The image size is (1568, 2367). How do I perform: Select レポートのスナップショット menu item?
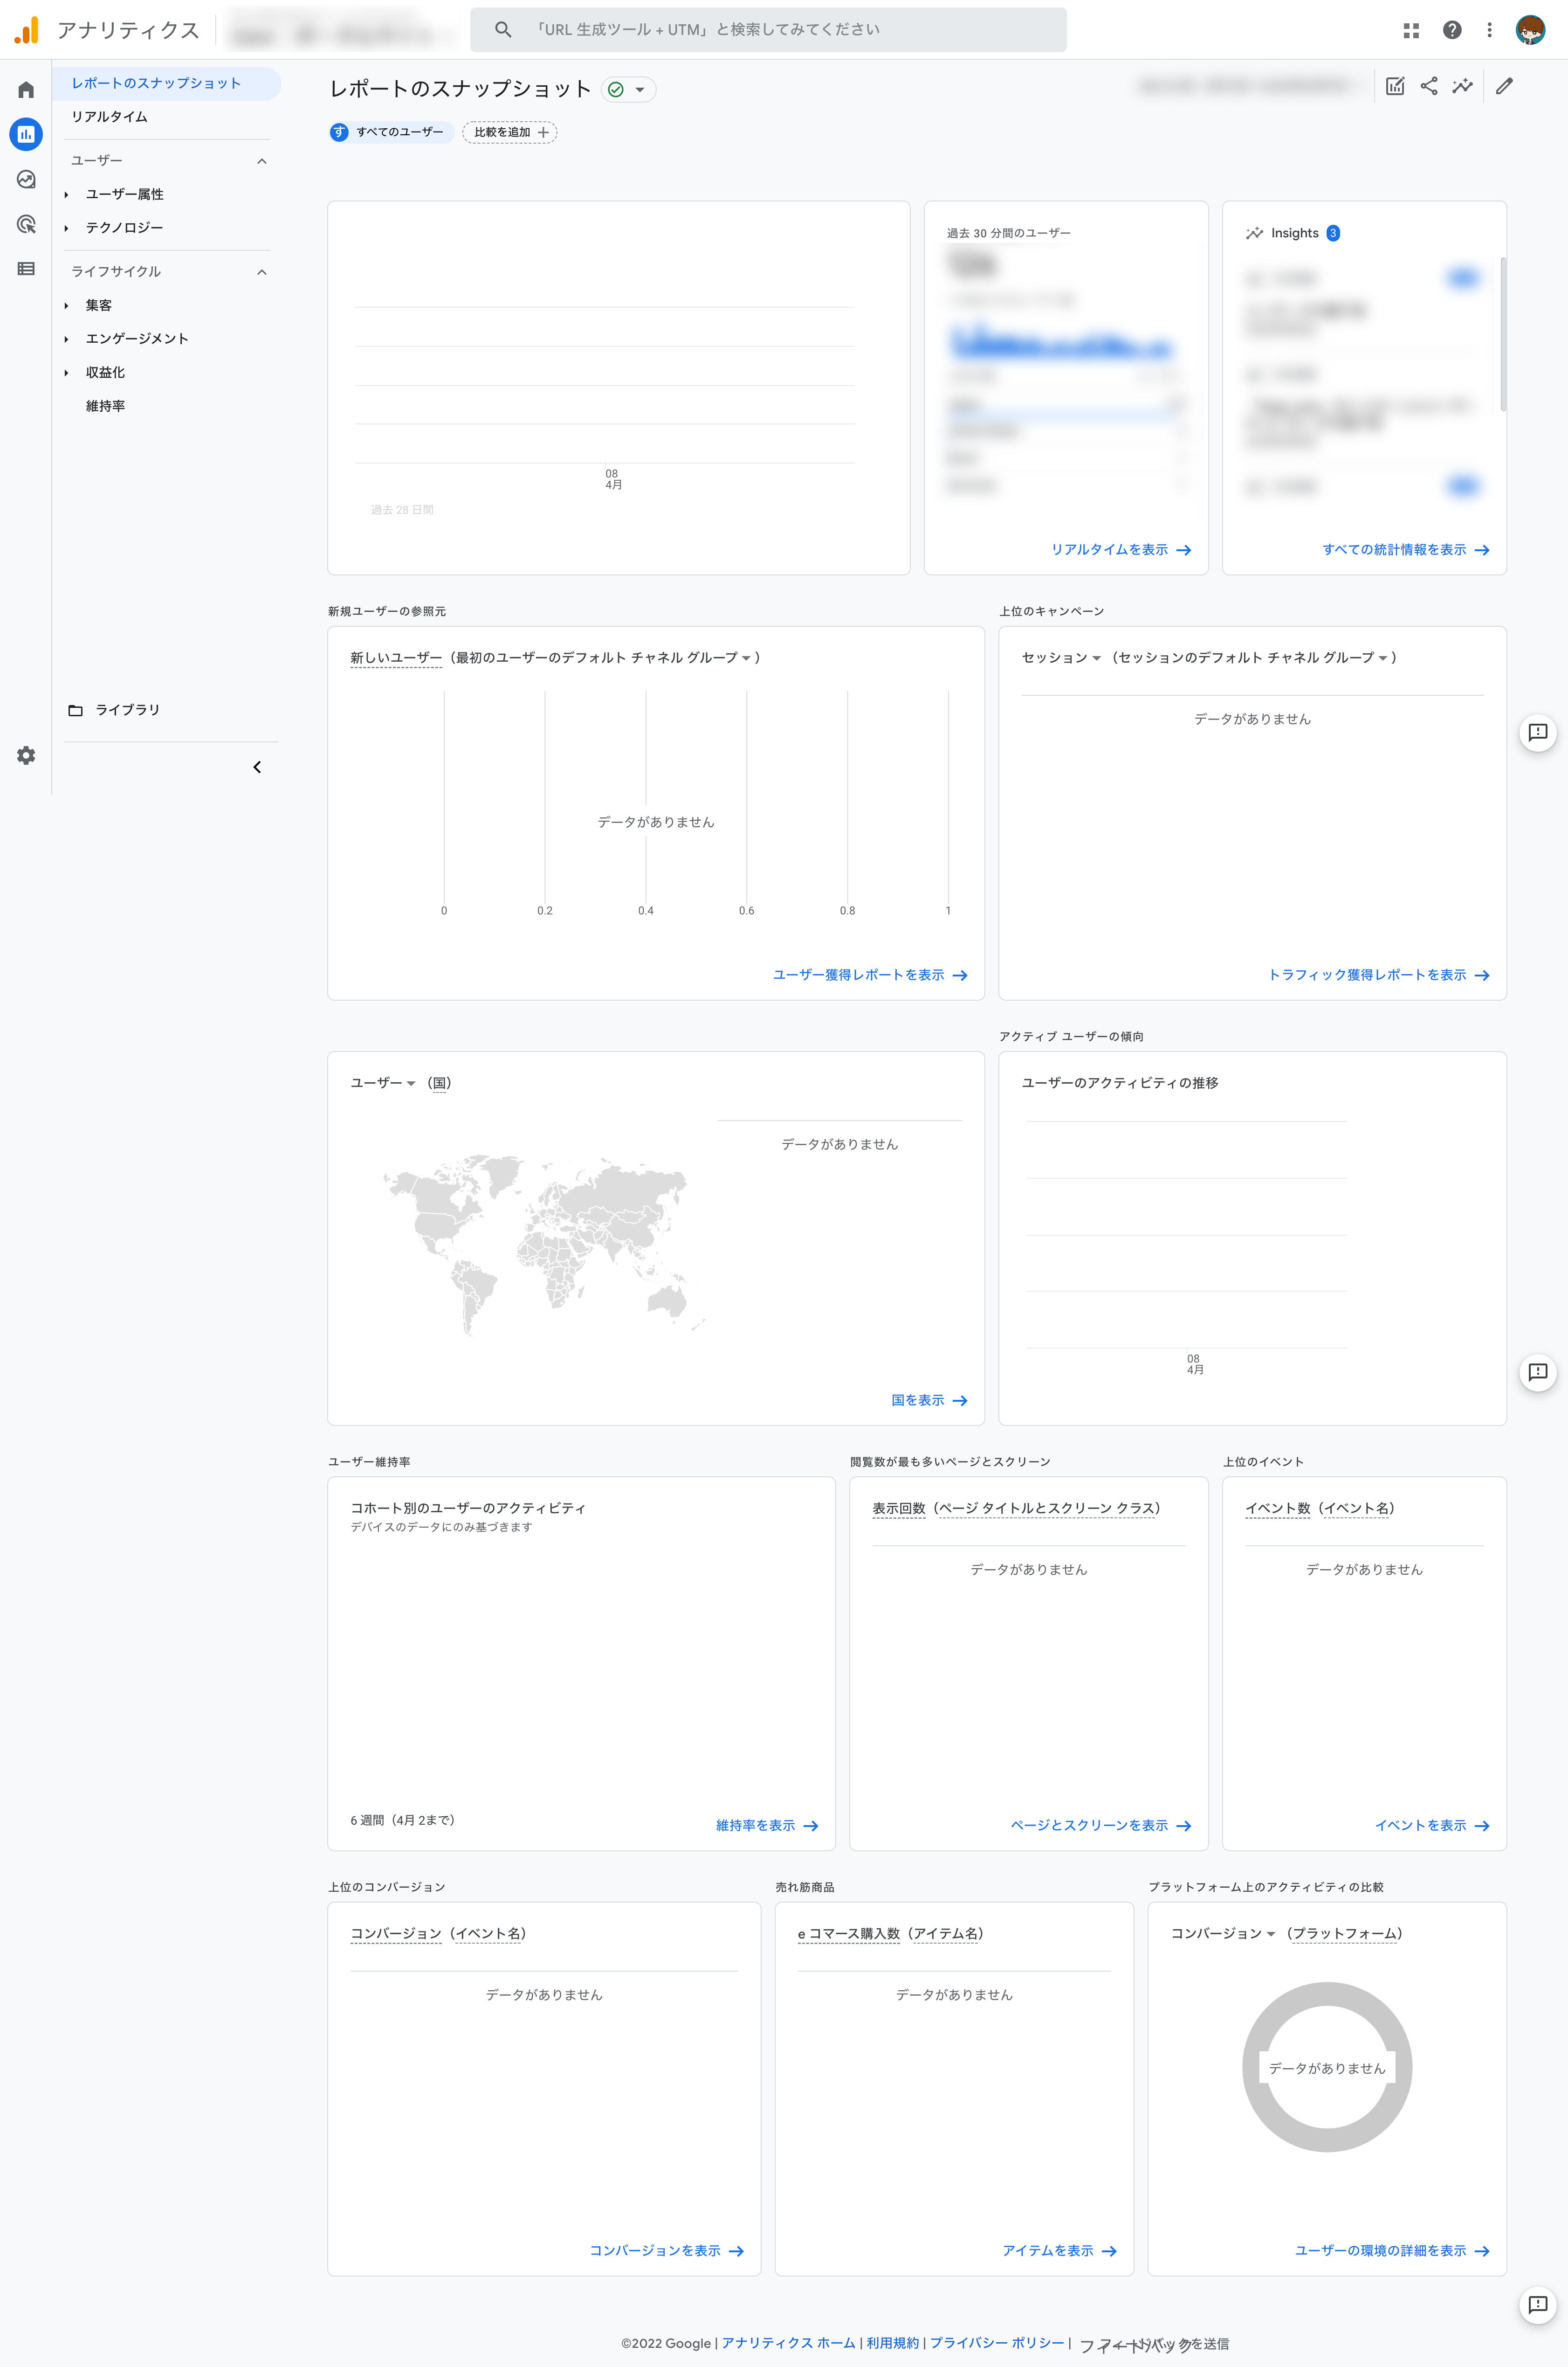click(x=166, y=83)
